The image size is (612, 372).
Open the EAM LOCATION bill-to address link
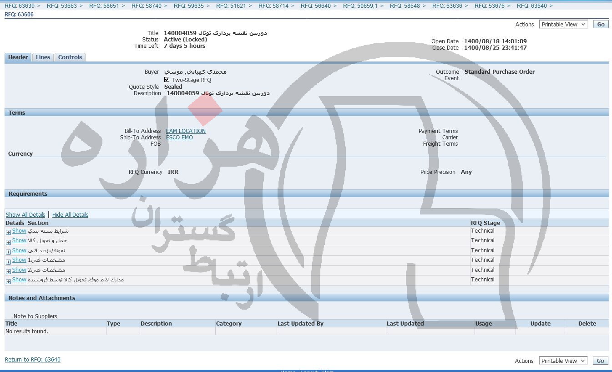(x=186, y=131)
